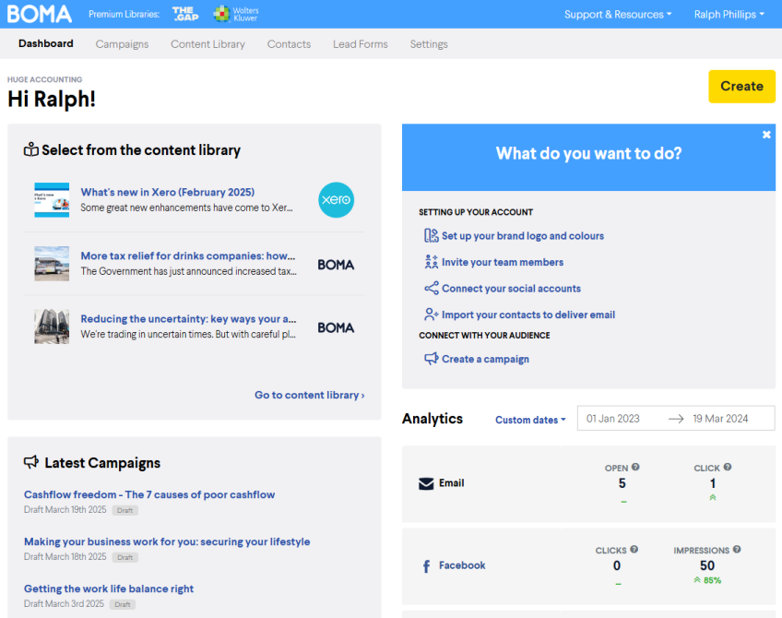Click the Email envelope icon in Analytics
This screenshot has height=618, width=782.
(x=425, y=482)
